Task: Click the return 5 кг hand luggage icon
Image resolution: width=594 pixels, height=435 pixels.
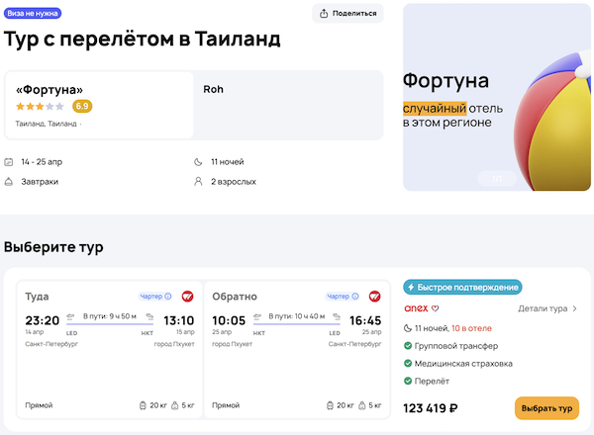Action: pyautogui.click(x=362, y=405)
